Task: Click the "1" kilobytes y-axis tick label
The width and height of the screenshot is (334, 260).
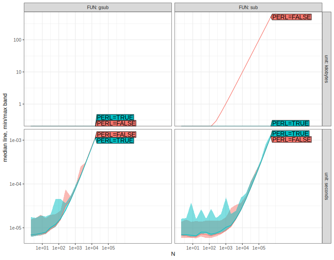Action: pyautogui.click(x=20, y=104)
